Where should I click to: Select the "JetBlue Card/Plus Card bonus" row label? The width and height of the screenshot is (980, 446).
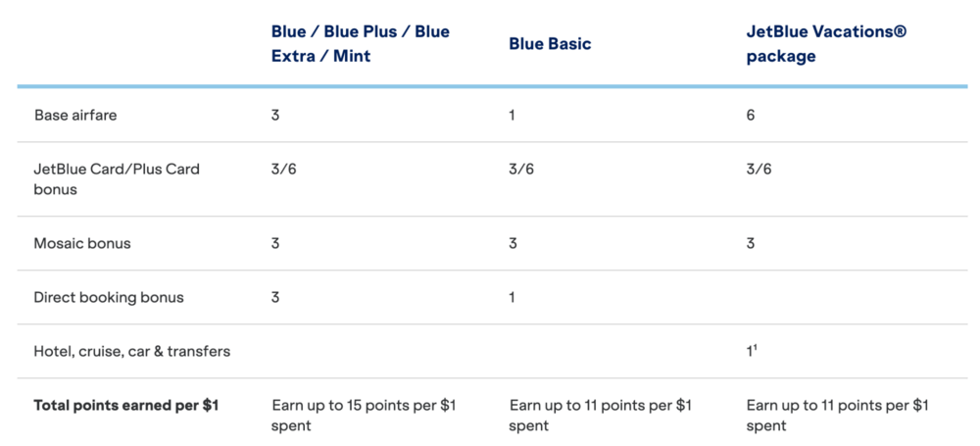click(x=117, y=178)
